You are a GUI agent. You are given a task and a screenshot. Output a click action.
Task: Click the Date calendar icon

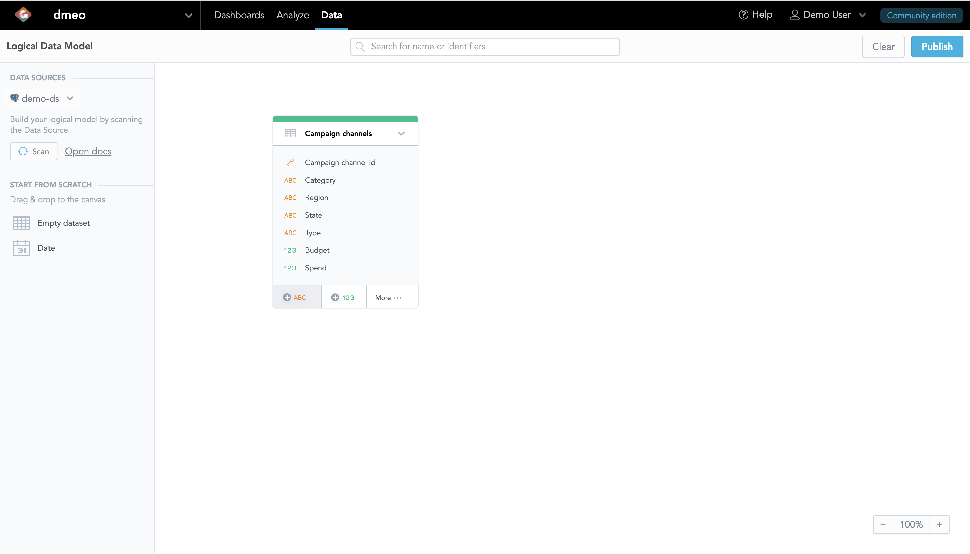click(x=21, y=248)
